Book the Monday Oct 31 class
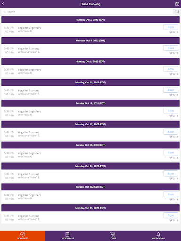This screenshot has width=181, height=241. coord(171,215)
